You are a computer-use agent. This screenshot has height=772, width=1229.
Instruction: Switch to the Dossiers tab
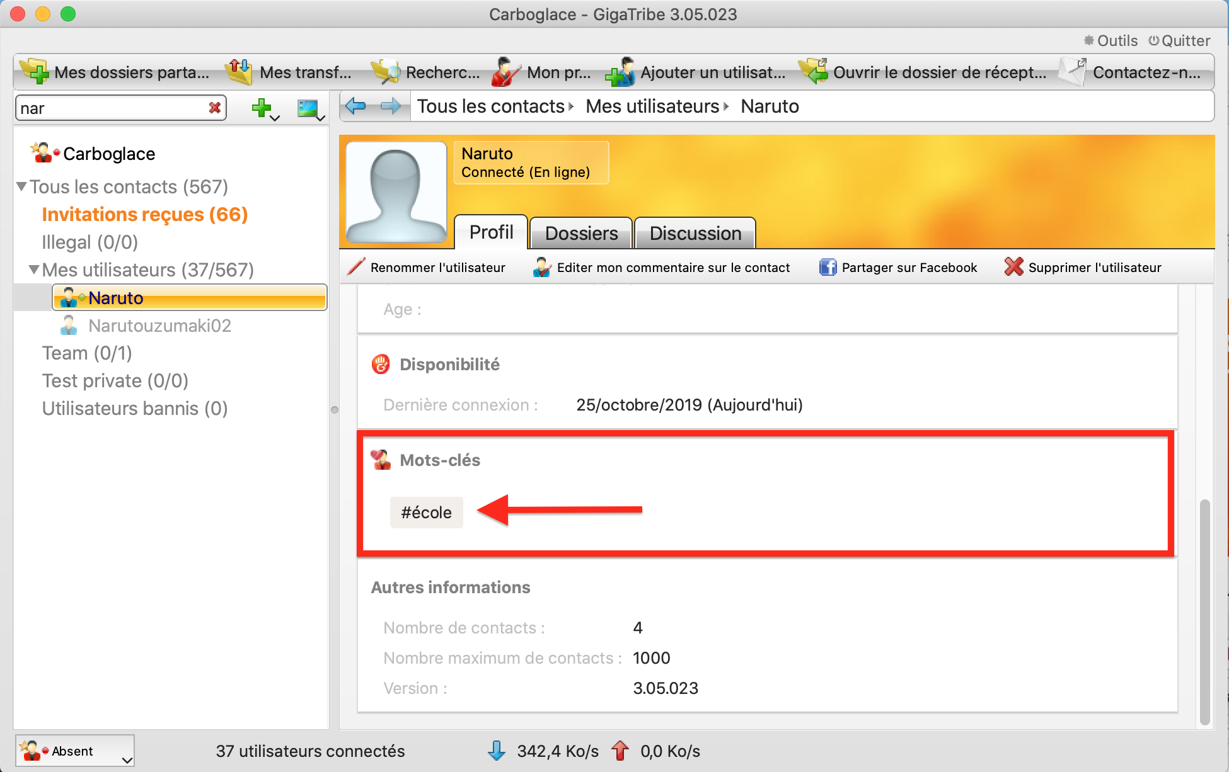pyautogui.click(x=580, y=233)
